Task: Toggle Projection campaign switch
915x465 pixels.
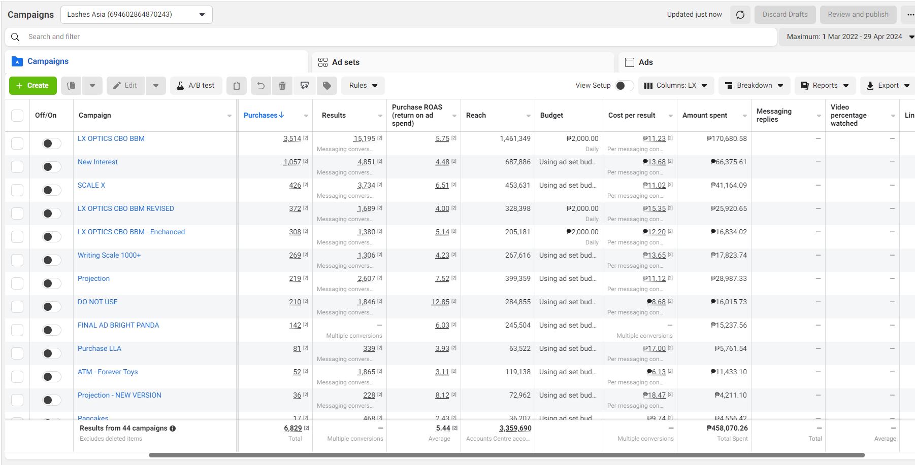Action: point(51,283)
